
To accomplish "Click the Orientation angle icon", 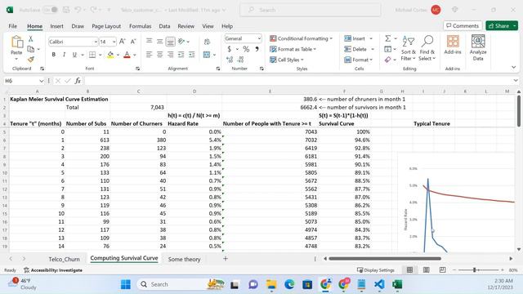I will click(181, 42).
